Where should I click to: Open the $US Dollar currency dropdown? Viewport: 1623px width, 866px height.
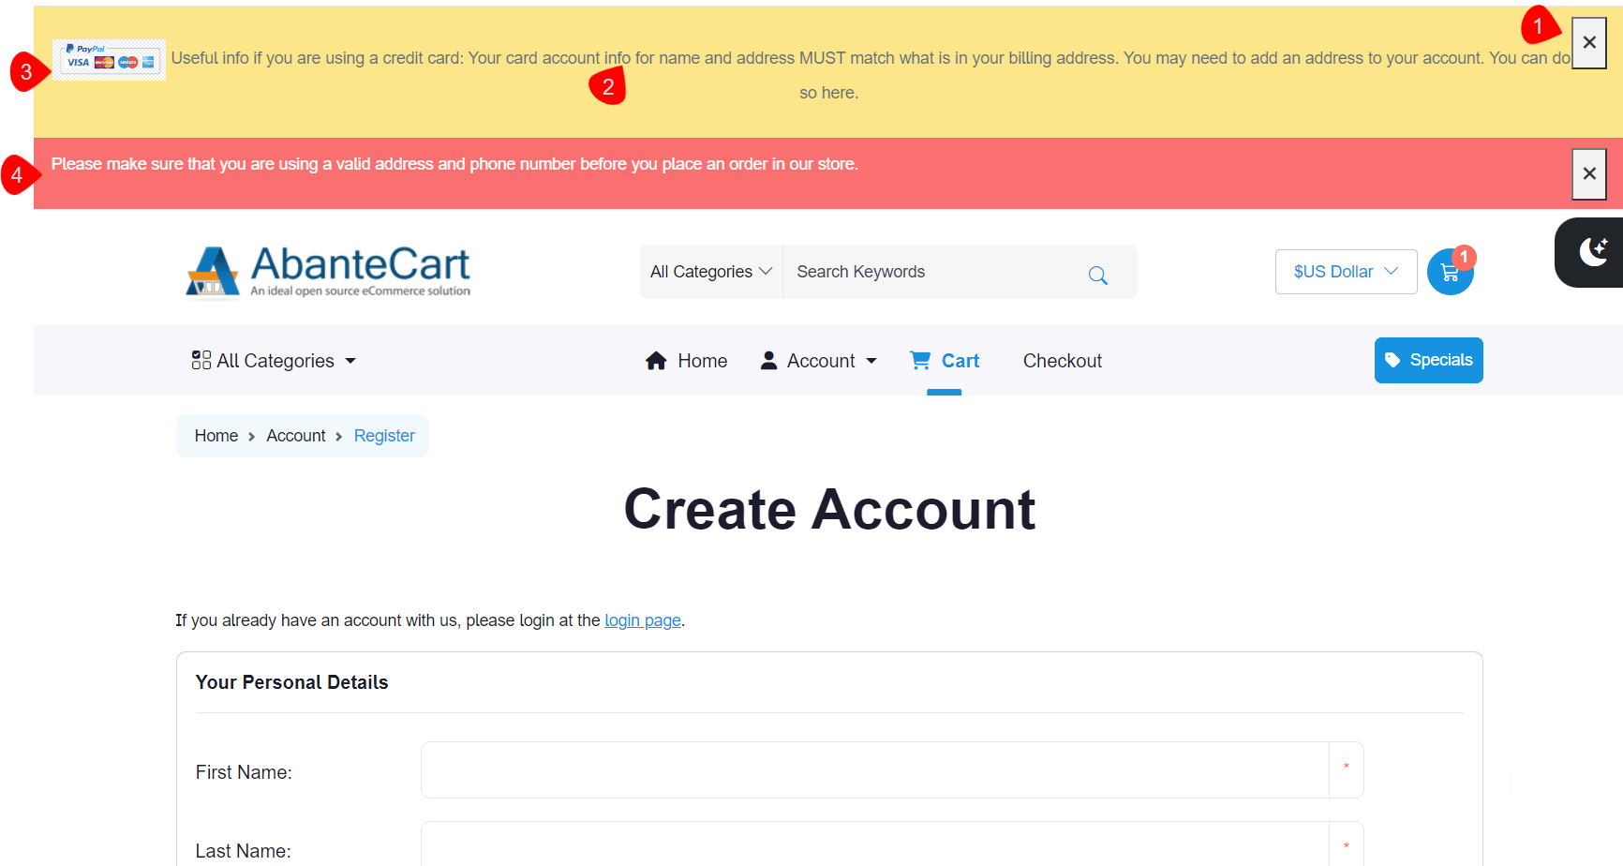point(1345,272)
